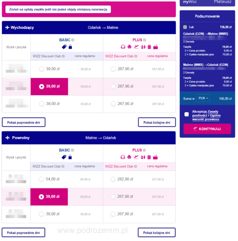Click the priority boarding plane icon under return PLUS

coord(136,157)
